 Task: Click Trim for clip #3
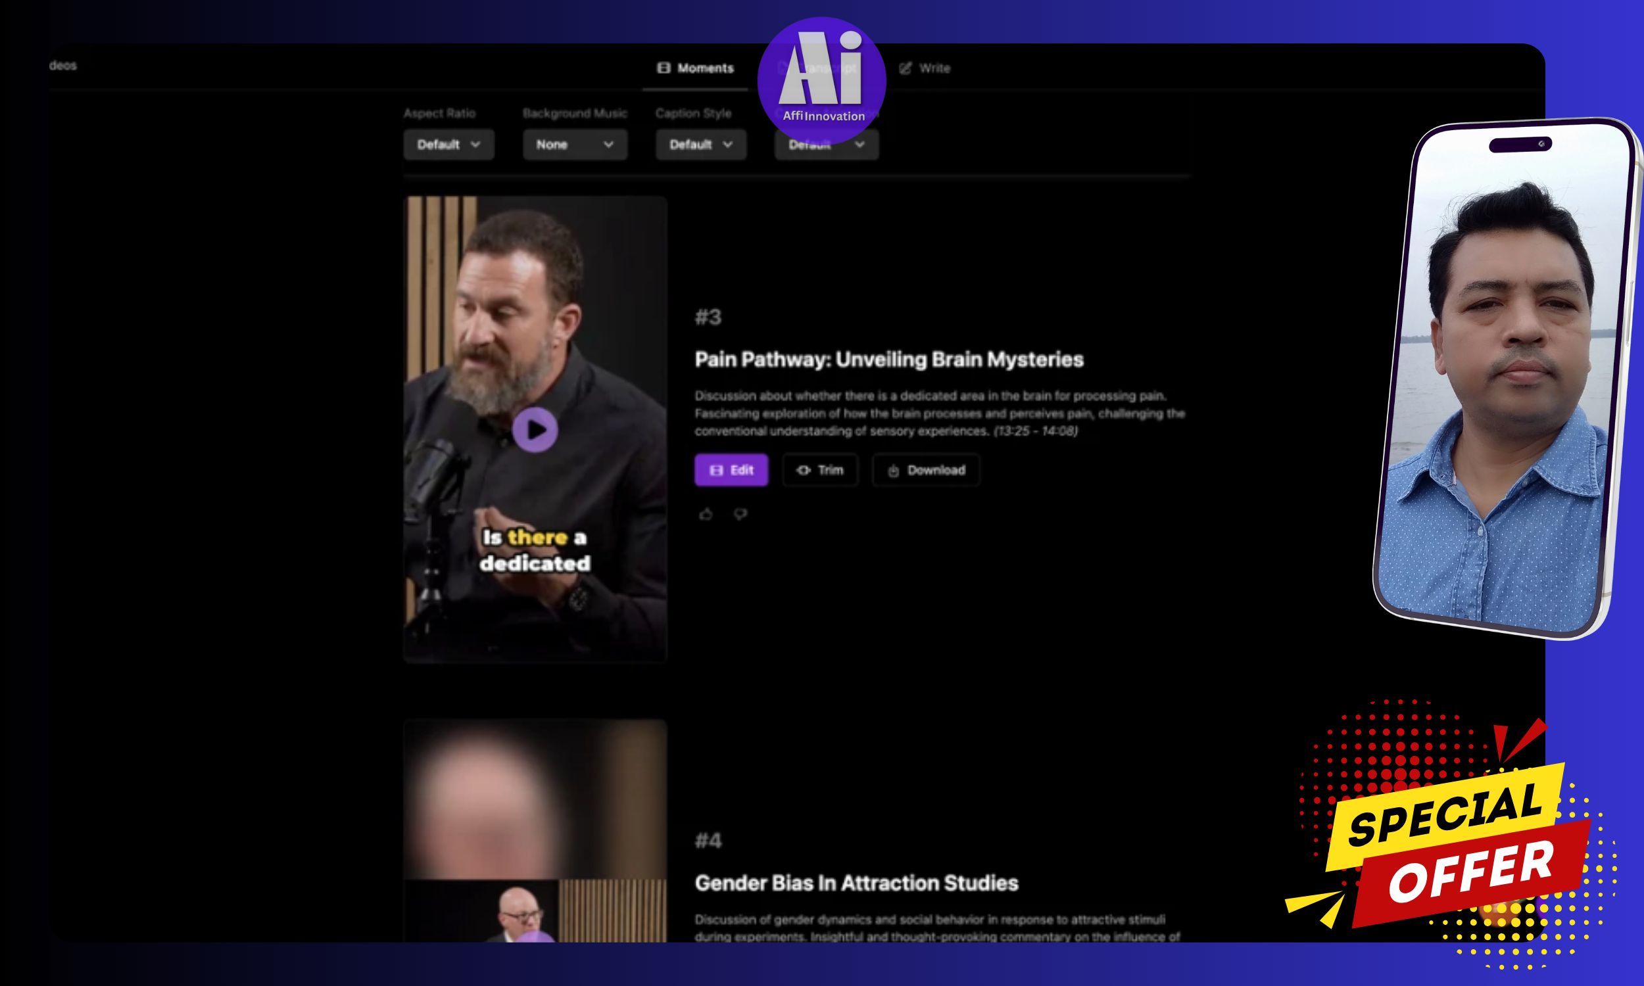tap(820, 470)
